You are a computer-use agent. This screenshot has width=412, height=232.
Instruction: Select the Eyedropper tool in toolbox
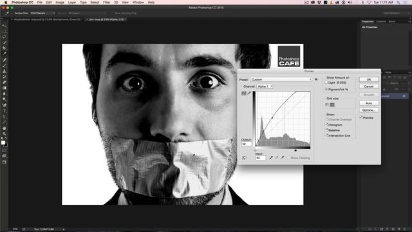[x=5, y=53]
